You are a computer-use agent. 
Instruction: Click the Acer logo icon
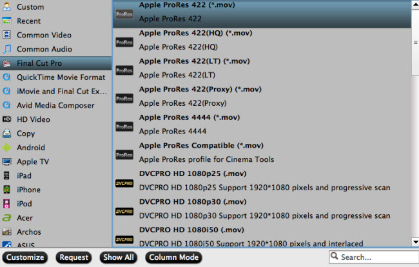click(x=6, y=218)
